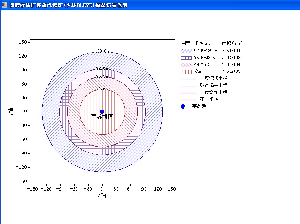Click legend range 92.6-129.8
The width and height of the screenshot is (300, 224).
[206, 51]
